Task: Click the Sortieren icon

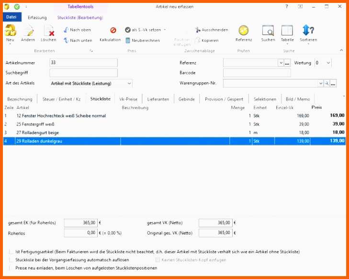Action: point(308,30)
